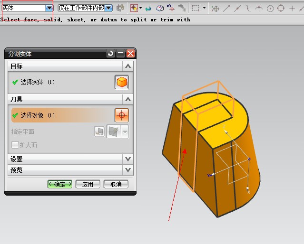Minimize the 分割实体 dialog
304x244 pixels.
click(120, 54)
